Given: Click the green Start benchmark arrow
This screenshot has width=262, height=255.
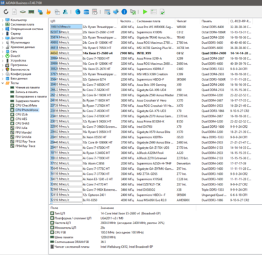Looking at the screenshot, I should tap(145, 12).
